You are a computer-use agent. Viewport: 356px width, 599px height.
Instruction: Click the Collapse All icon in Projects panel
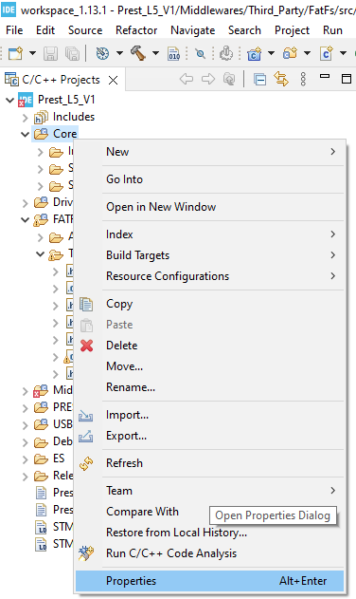(260, 80)
